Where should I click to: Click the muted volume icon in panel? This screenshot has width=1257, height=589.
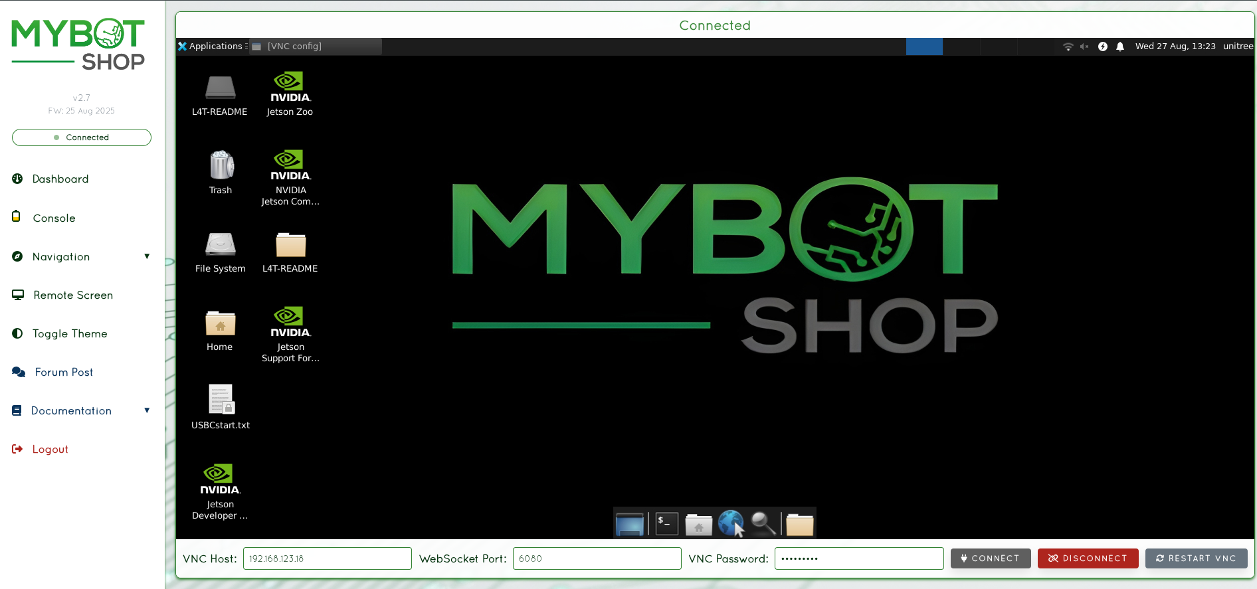1084,46
